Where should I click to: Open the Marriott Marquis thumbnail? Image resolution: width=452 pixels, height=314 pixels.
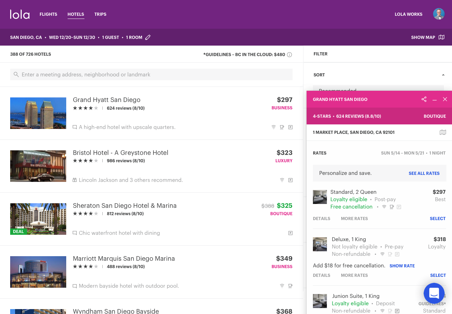[x=38, y=272]
